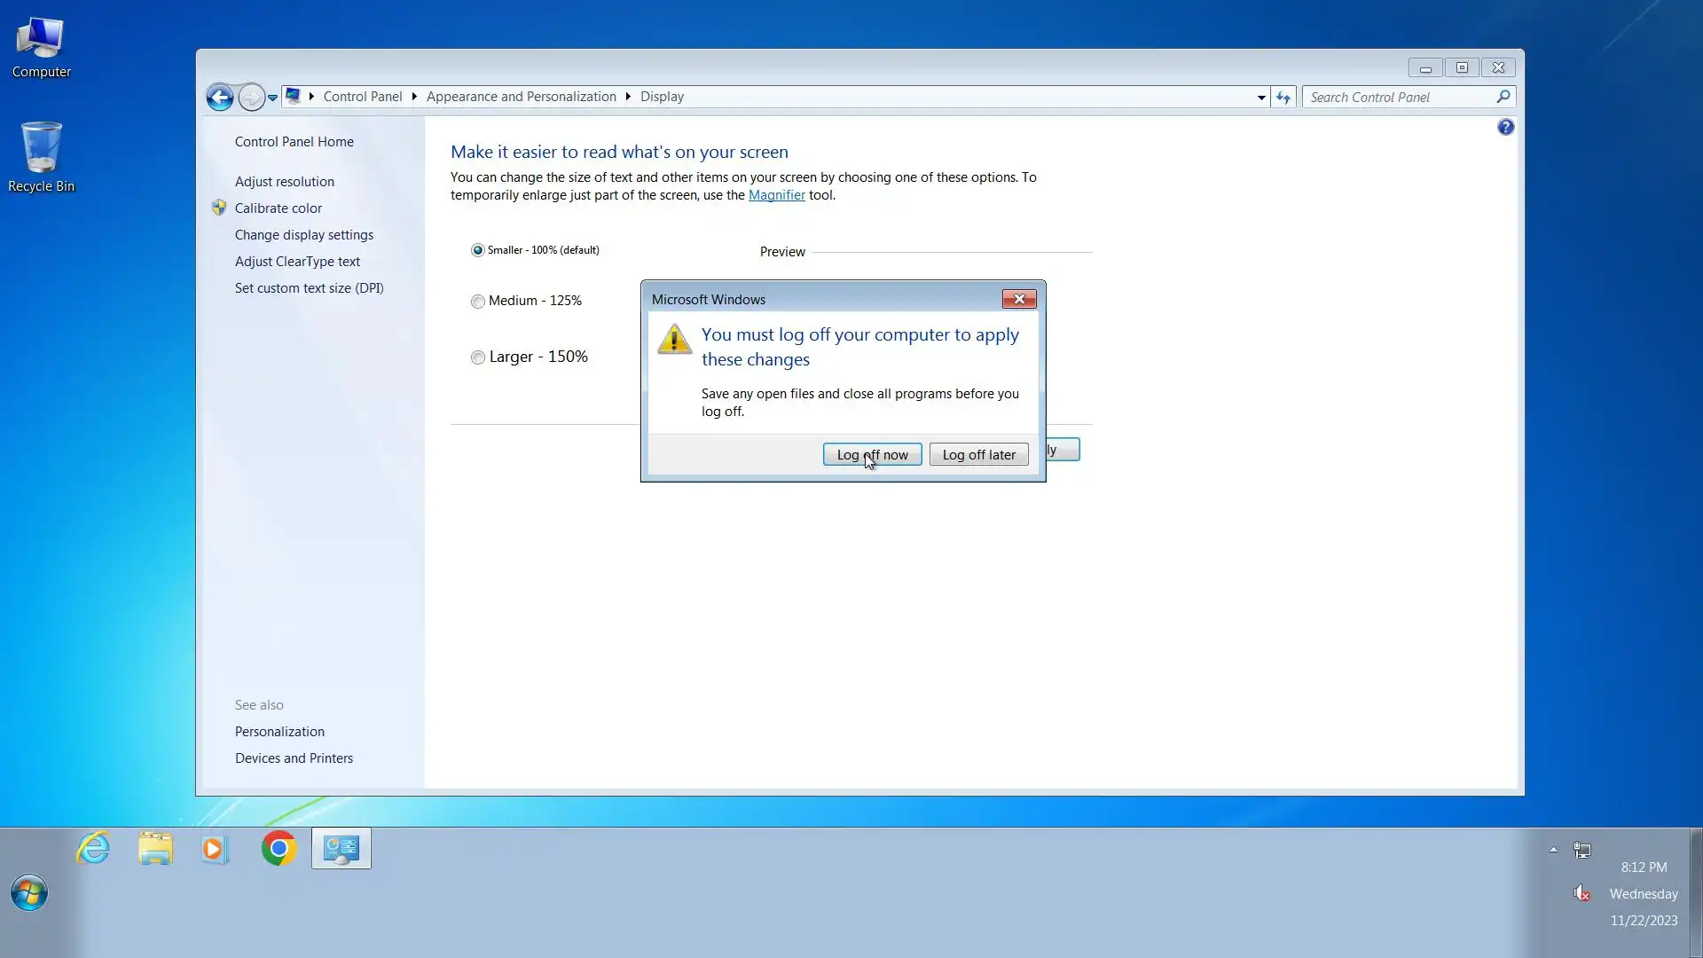Open the Recycle Bin desktop icon
The image size is (1703, 958).
41,157
